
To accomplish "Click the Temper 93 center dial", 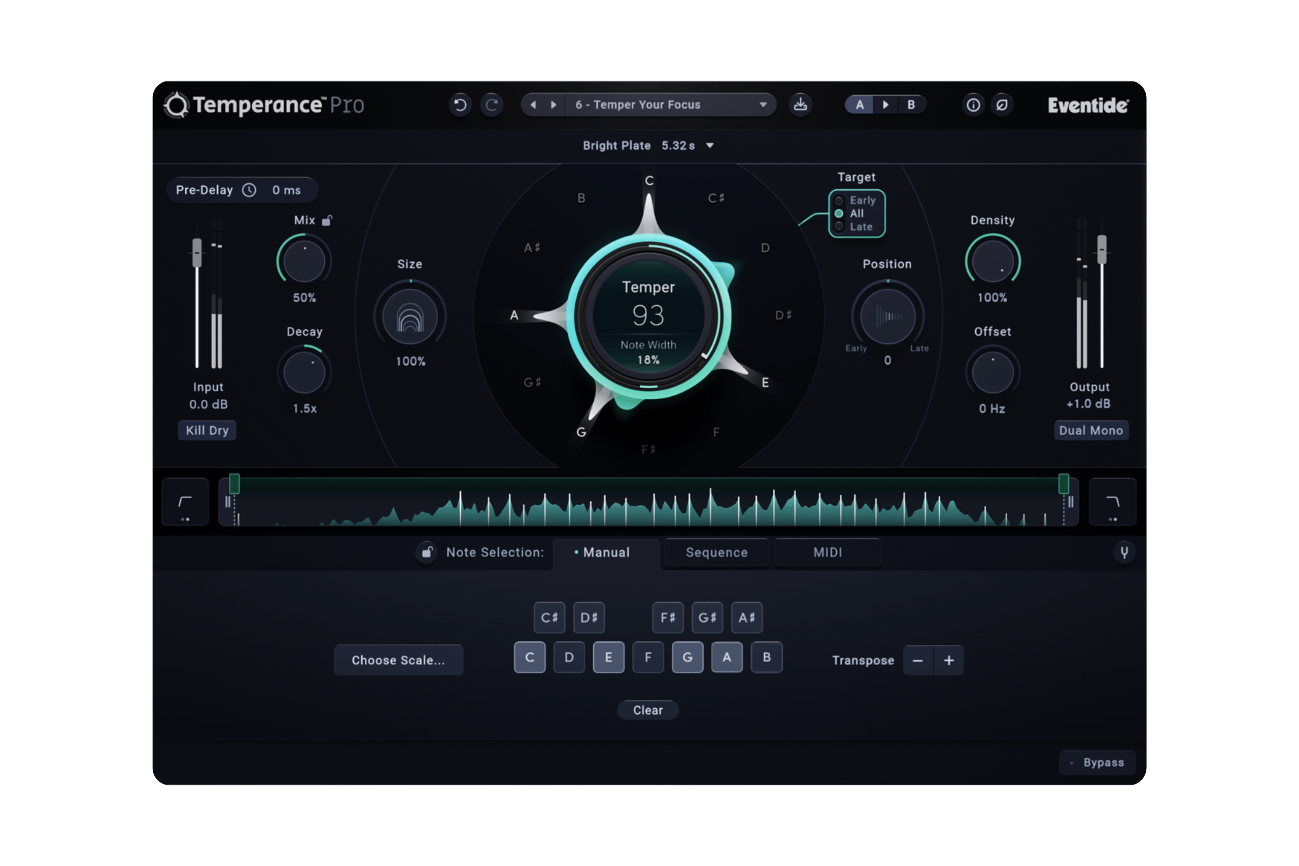I will pyautogui.click(x=648, y=317).
